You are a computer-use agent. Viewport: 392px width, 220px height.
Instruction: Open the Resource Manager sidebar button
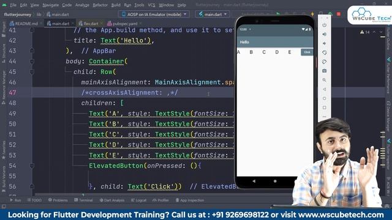tap(4, 87)
